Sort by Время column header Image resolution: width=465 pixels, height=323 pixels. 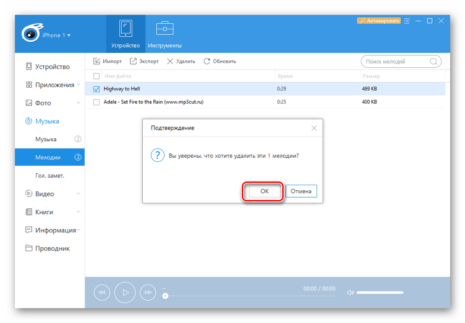tap(286, 76)
